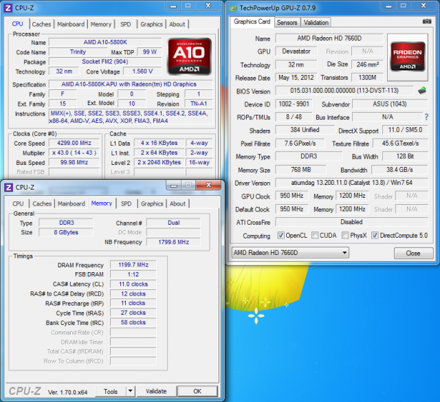Switch to Caches tab in bottom CPU-Z window

coord(42,203)
